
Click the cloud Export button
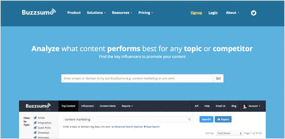223,120
